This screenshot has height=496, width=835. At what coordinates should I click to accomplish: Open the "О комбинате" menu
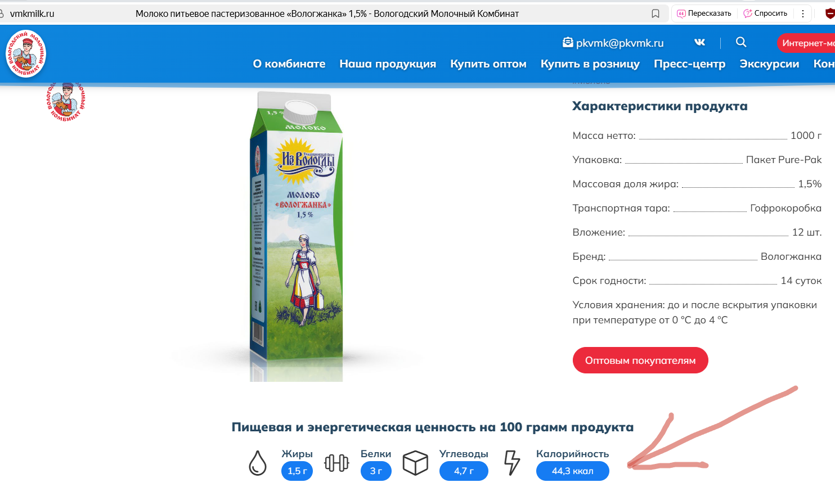pos(289,64)
